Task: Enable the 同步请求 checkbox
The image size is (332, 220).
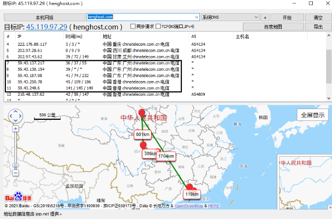Action: click(133, 27)
